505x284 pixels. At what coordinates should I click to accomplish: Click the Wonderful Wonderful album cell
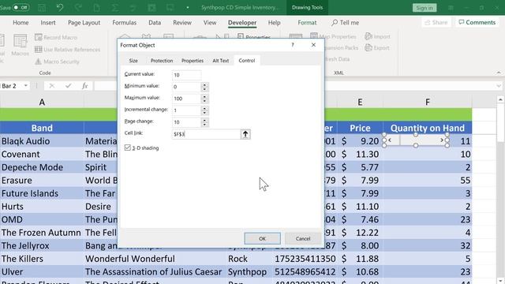point(155,259)
